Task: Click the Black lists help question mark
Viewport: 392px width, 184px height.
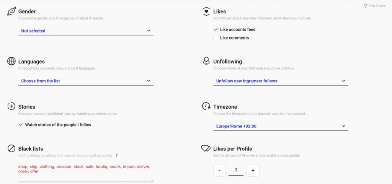Action: (116, 156)
